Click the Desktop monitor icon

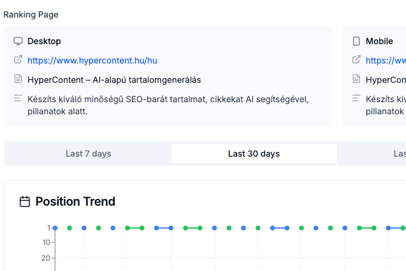click(x=18, y=41)
